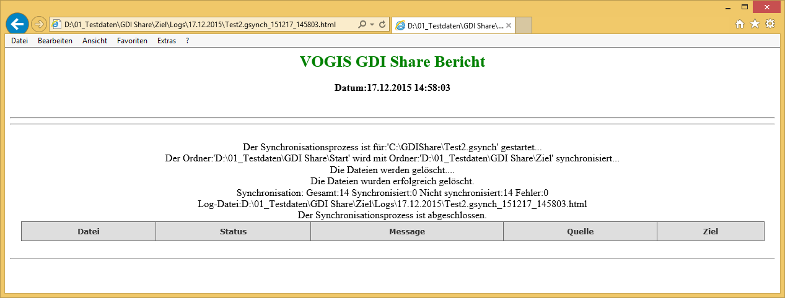Click the page icon in the address bar
The width and height of the screenshot is (785, 298).
(x=56, y=25)
